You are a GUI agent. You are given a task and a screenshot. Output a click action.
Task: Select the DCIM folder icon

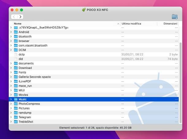pos(16,50)
